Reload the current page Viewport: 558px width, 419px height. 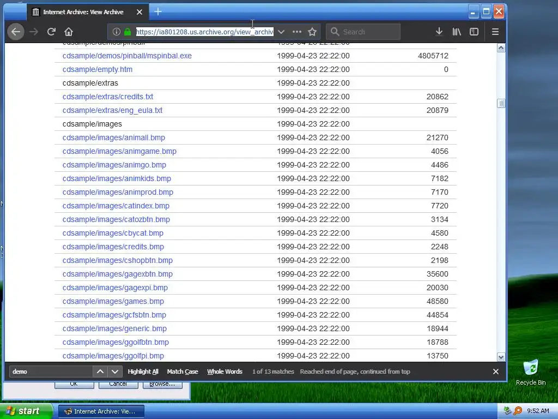tap(51, 32)
